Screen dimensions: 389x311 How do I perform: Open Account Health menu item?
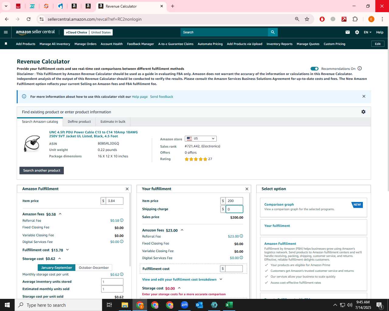pos(112,44)
